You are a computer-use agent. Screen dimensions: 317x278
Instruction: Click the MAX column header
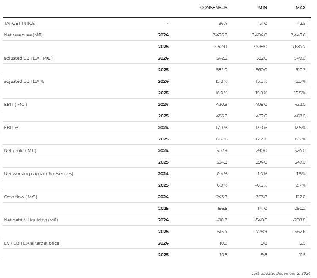click(x=300, y=8)
